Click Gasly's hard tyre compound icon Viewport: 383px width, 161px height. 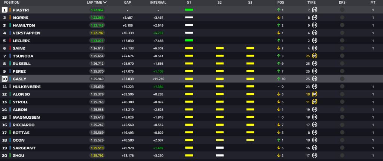tap(315, 79)
